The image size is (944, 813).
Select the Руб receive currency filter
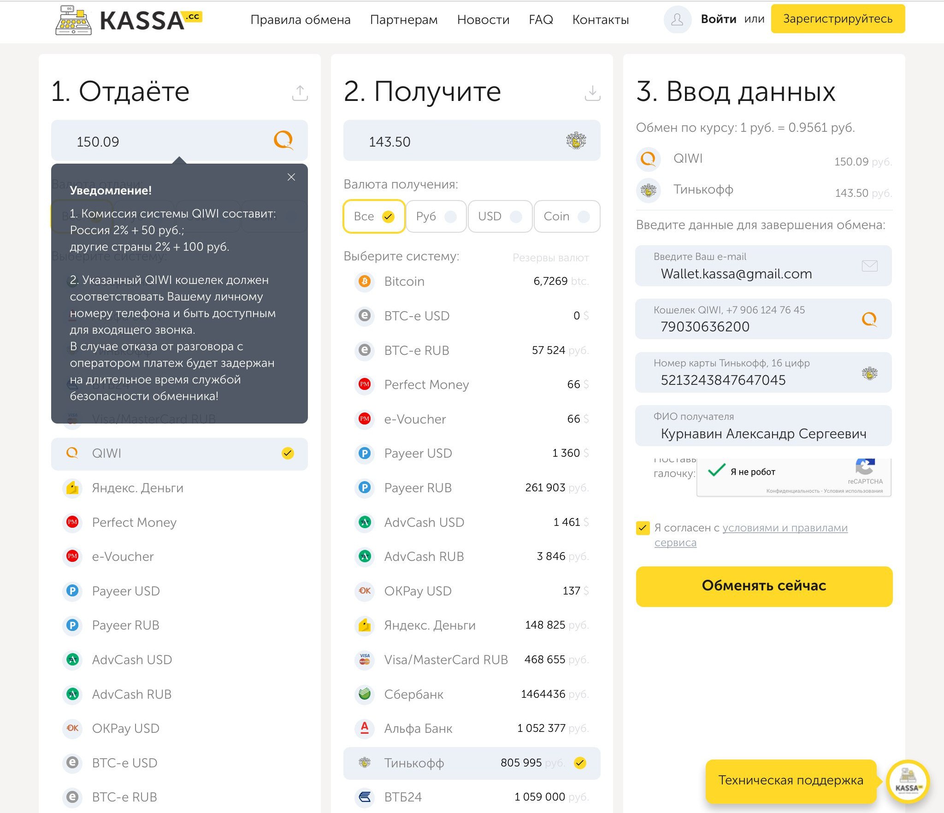(x=436, y=216)
